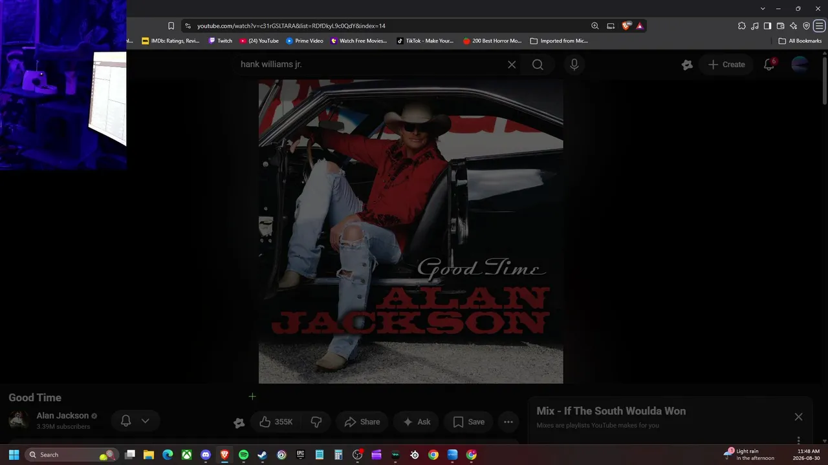Click the Good Time album art video
This screenshot has height=465, width=828.
pyautogui.click(x=411, y=231)
